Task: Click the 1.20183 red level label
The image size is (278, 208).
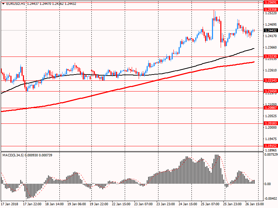Action: click(x=271, y=123)
